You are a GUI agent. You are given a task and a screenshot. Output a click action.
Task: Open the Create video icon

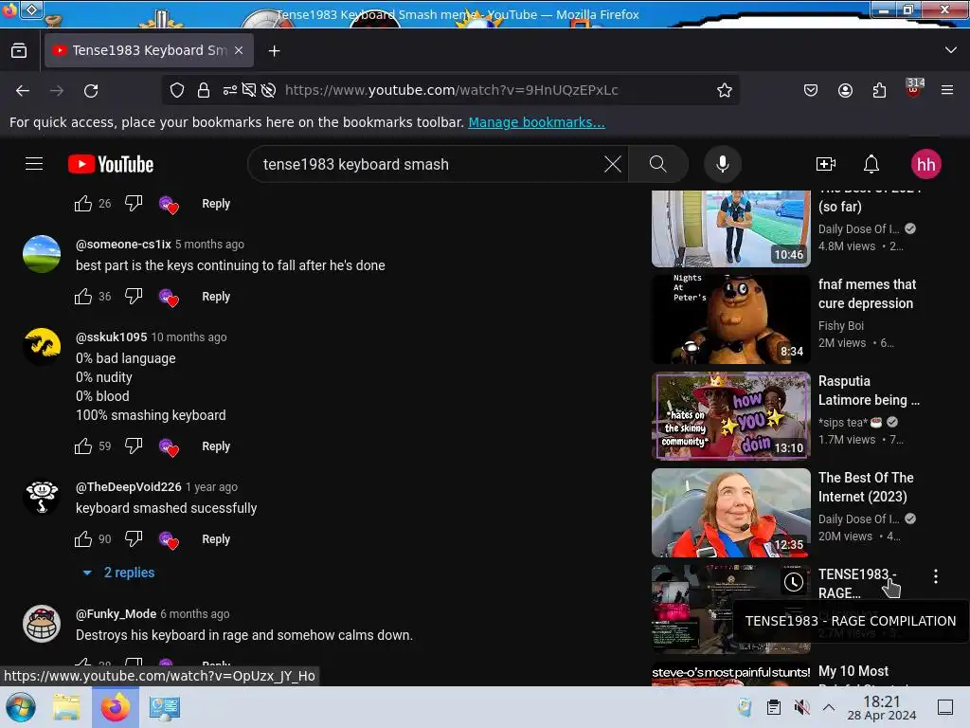(826, 164)
